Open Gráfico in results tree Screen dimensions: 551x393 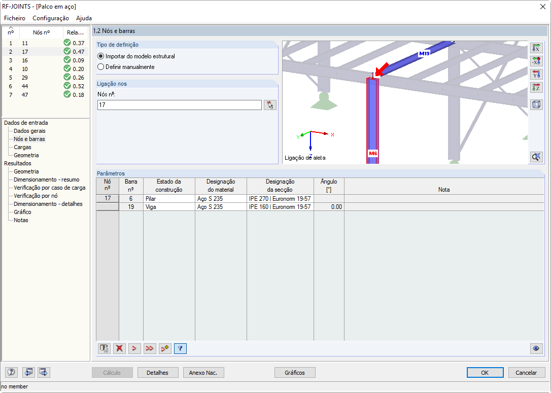pyautogui.click(x=22, y=212)
